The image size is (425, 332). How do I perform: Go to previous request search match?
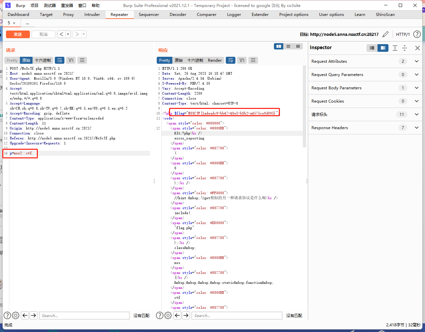[x=25, y=315]
